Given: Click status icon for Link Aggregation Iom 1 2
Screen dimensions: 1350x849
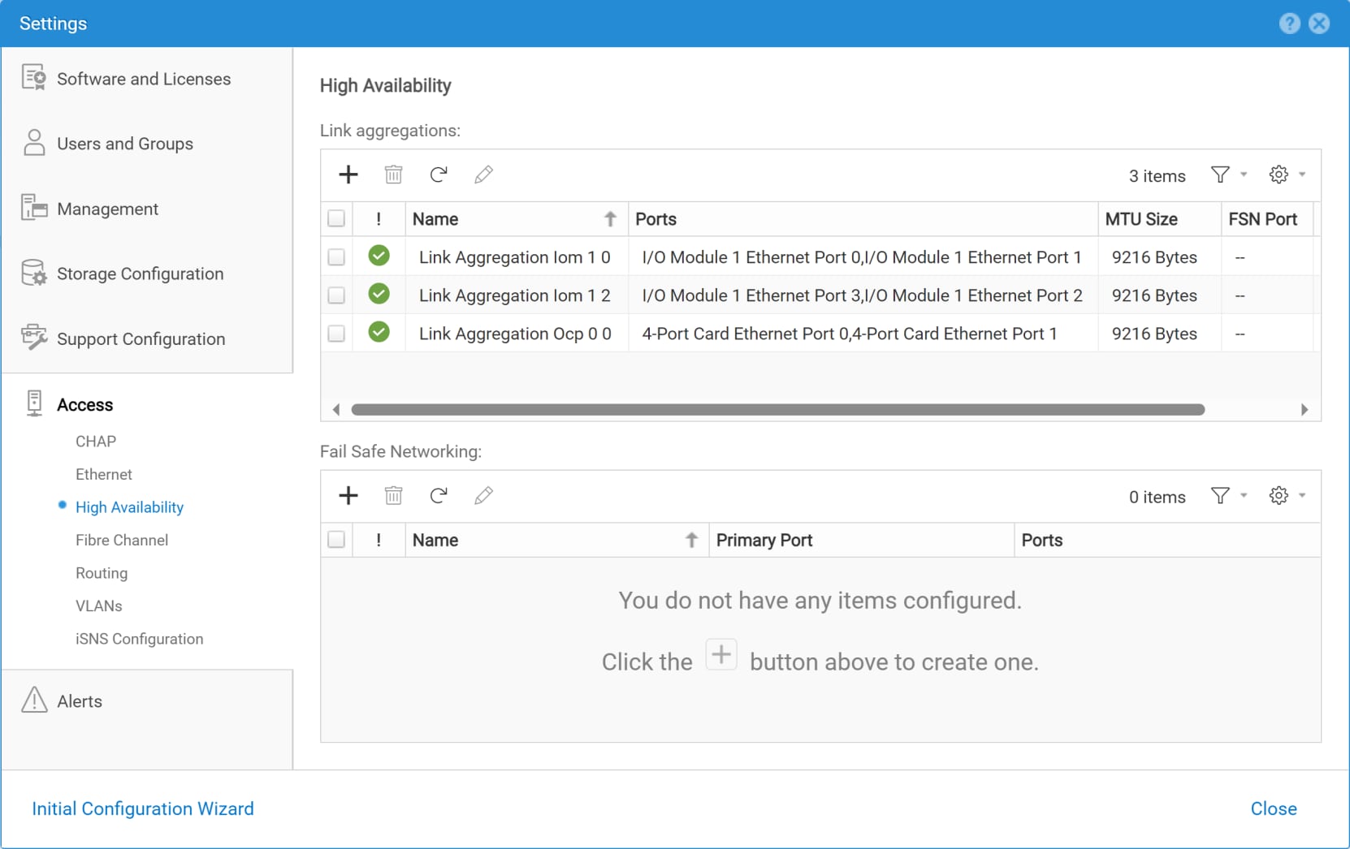Looking at the screenshot, I should pyautogui.click(x=379, y=294).
